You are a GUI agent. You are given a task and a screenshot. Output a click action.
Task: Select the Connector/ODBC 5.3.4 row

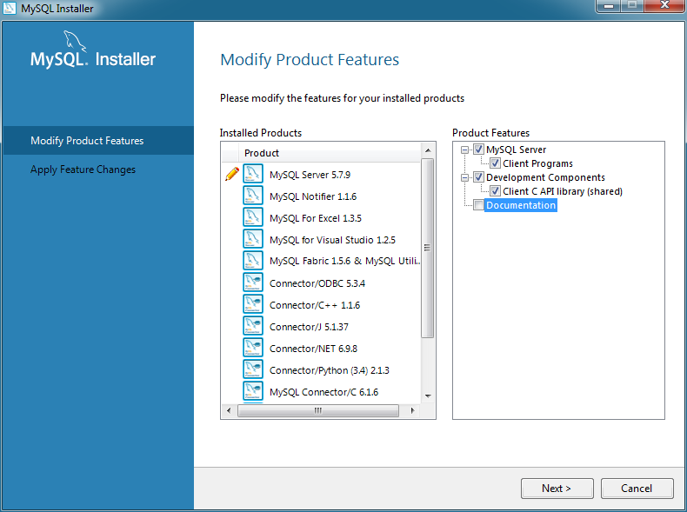[321, 283]
